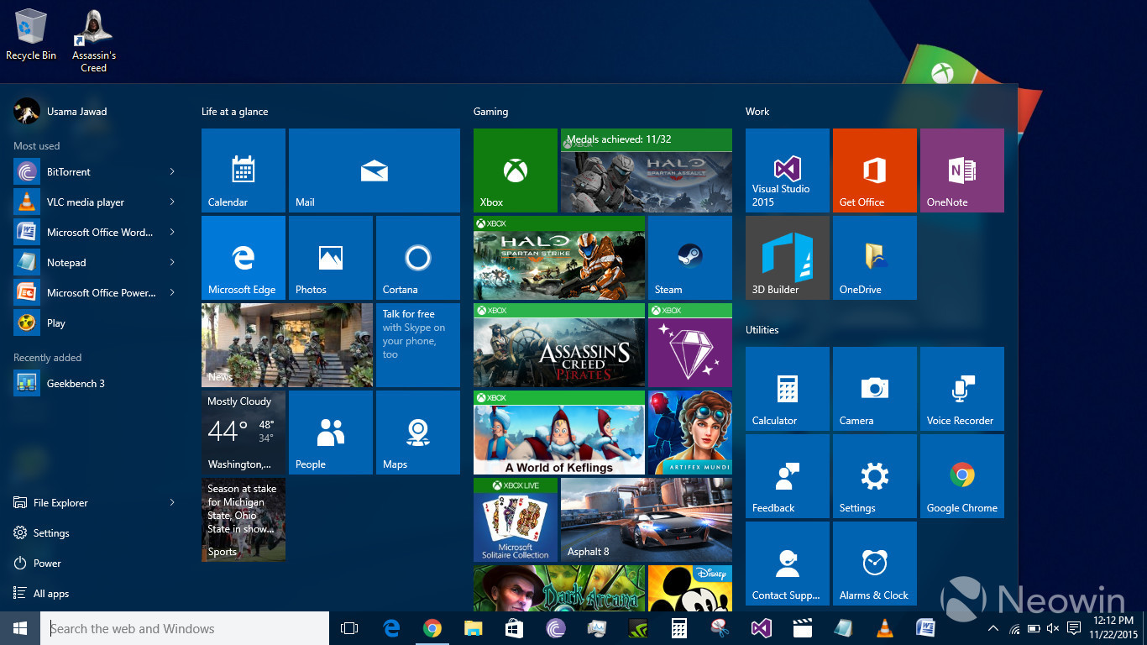Image resolution: width=1147 pixels, height=645 pixels.
Task: Click the Task View taskbar button
Action: 349,628
